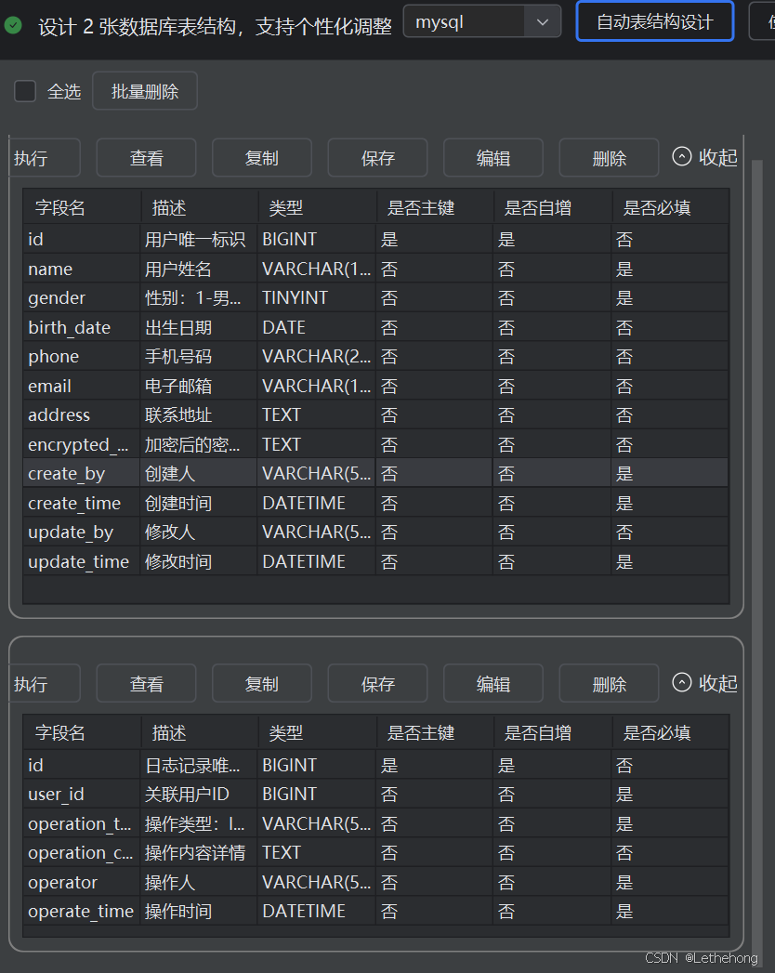
Task: Click 查看 in the second table toolbar
Action: click(x=147, y=683)
